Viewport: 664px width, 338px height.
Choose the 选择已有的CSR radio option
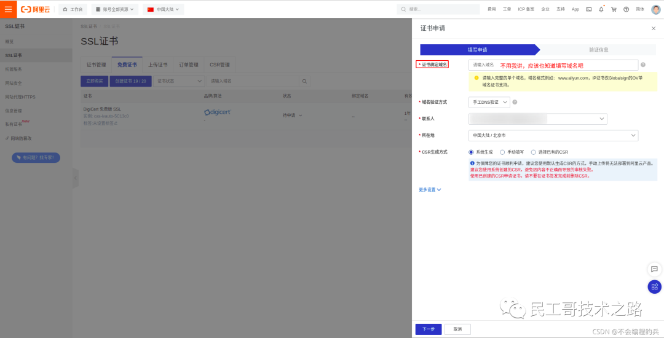534,152
